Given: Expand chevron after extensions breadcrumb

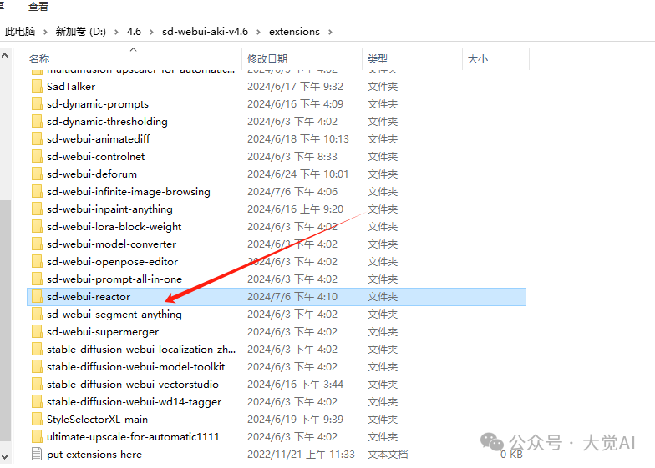Looking at the screenshot, I should coord(330,32).
